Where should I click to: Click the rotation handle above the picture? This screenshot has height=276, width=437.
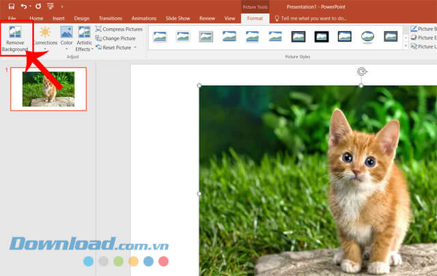362,71
